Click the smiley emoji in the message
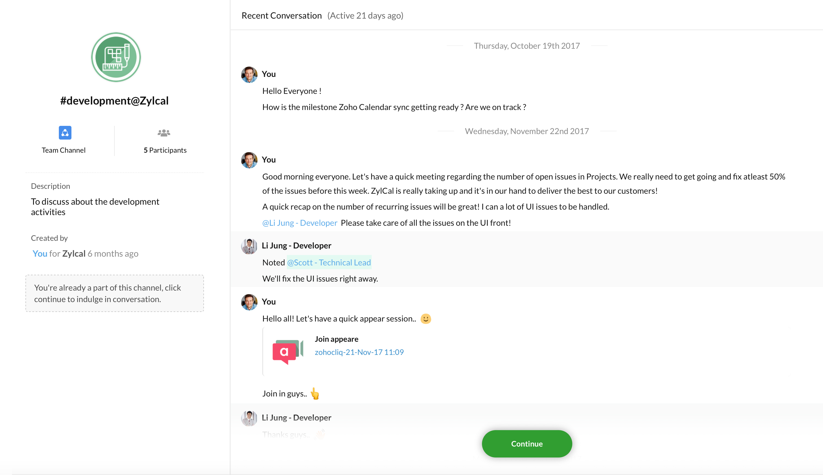The height and width of the screenshot is (475, 823). point(426,319)
